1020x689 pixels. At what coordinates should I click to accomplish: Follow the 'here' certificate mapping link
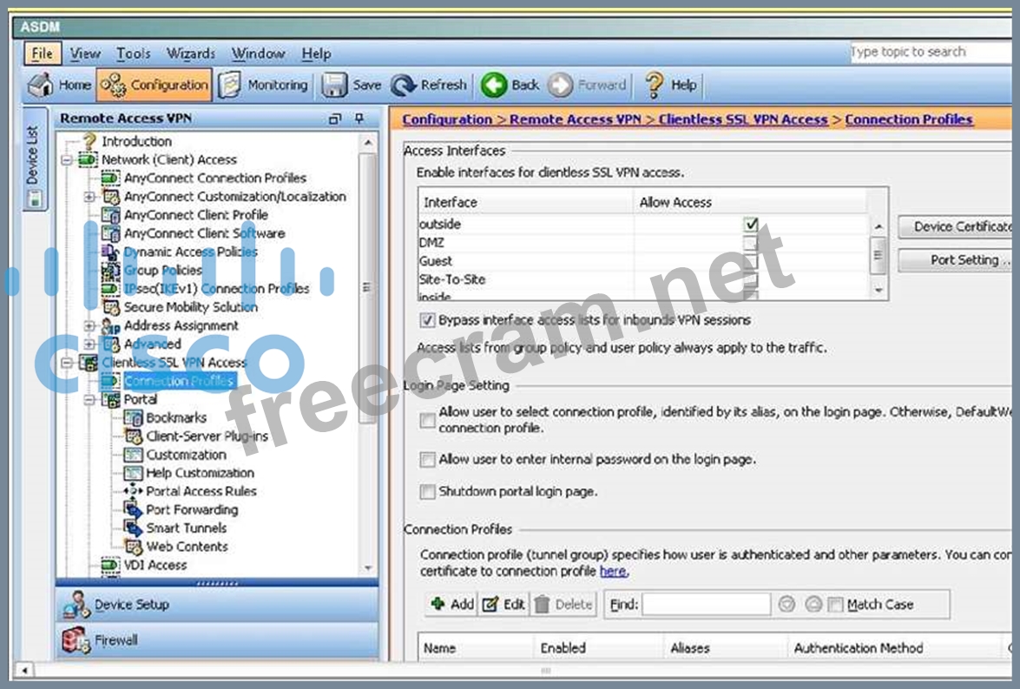click(x=612, y=571)
